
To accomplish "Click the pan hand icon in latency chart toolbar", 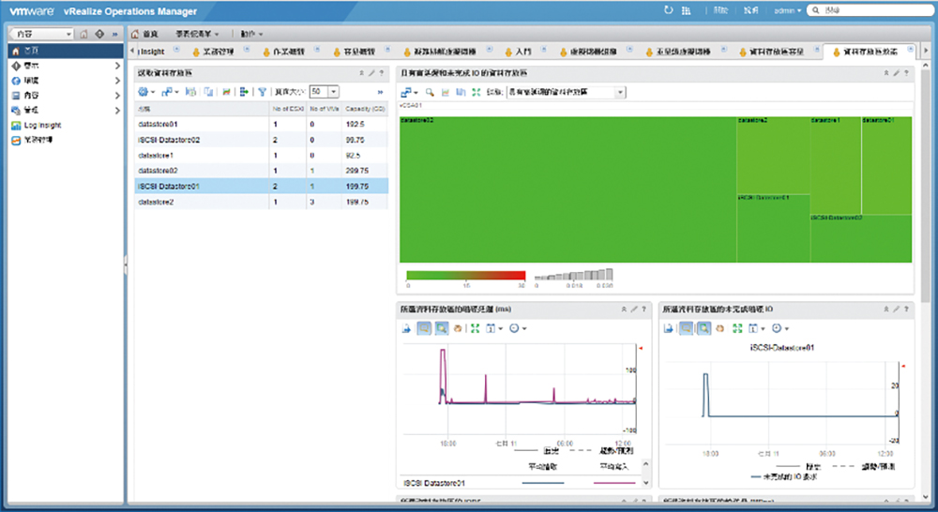I will 458,328.
